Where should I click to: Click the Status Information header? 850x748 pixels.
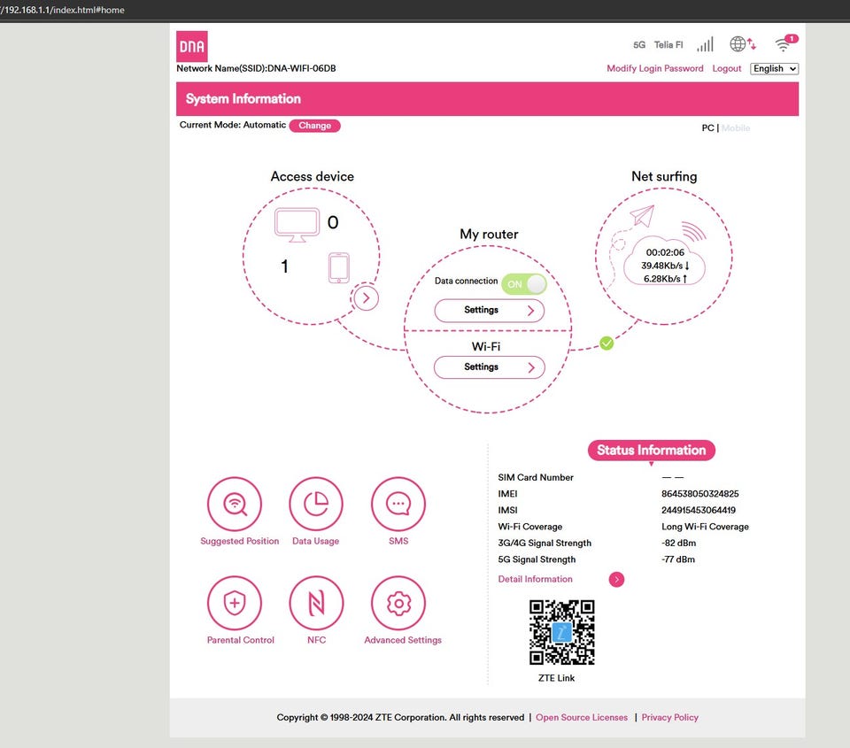[x=651, y=451]
